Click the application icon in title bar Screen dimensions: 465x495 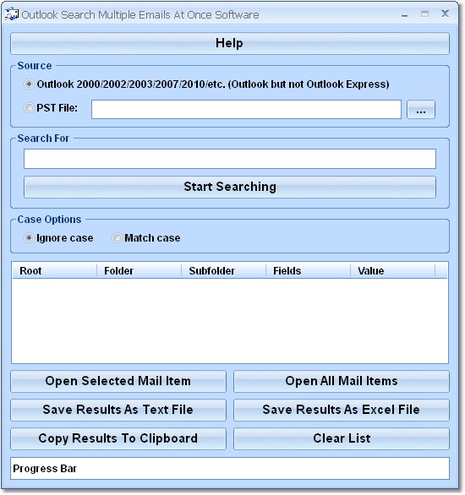pos(12,14)
